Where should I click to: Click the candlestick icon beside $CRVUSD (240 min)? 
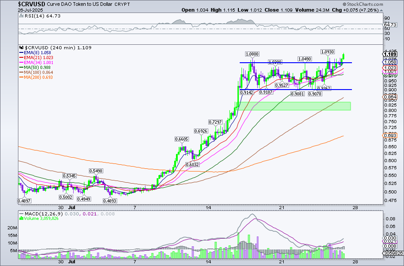pos(22,47)
